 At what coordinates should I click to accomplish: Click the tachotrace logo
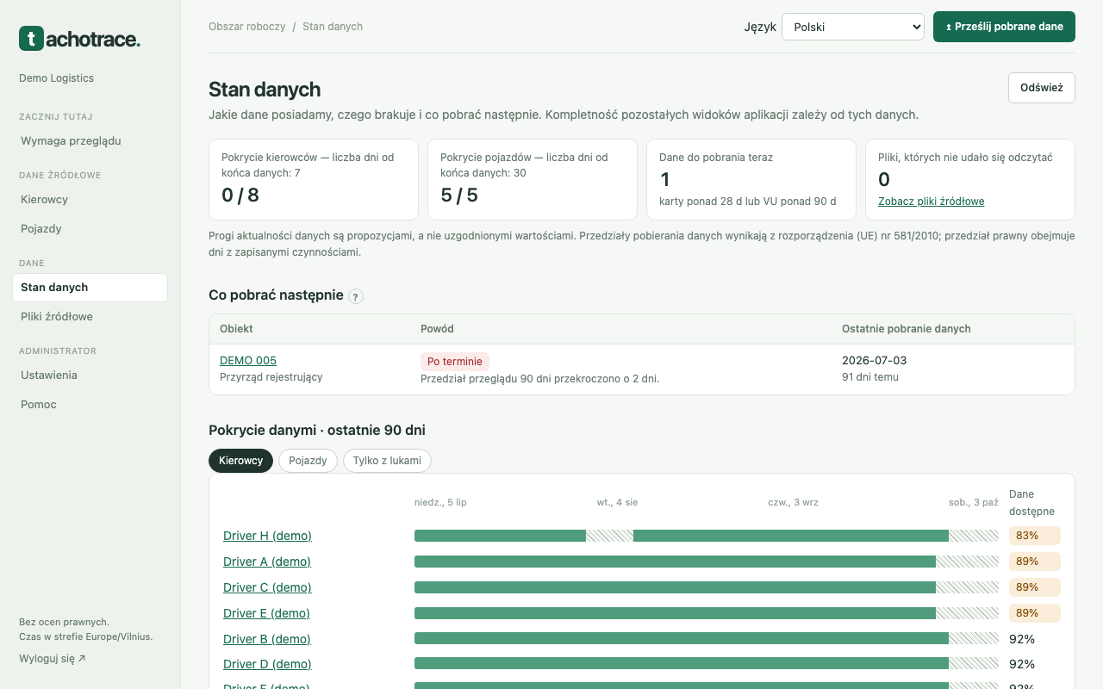point(79,38)
